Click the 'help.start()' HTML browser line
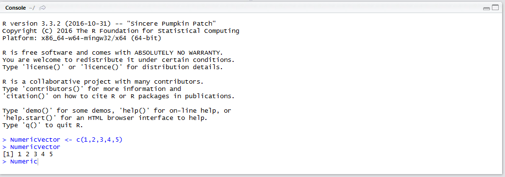The width and height of the screenshot is (505, 177). click(x=105, y=118)
